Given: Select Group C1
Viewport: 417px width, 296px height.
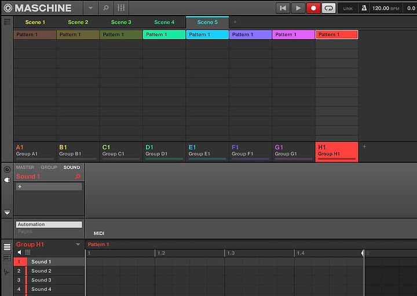Looking at the screenshot, I should 121,152.
